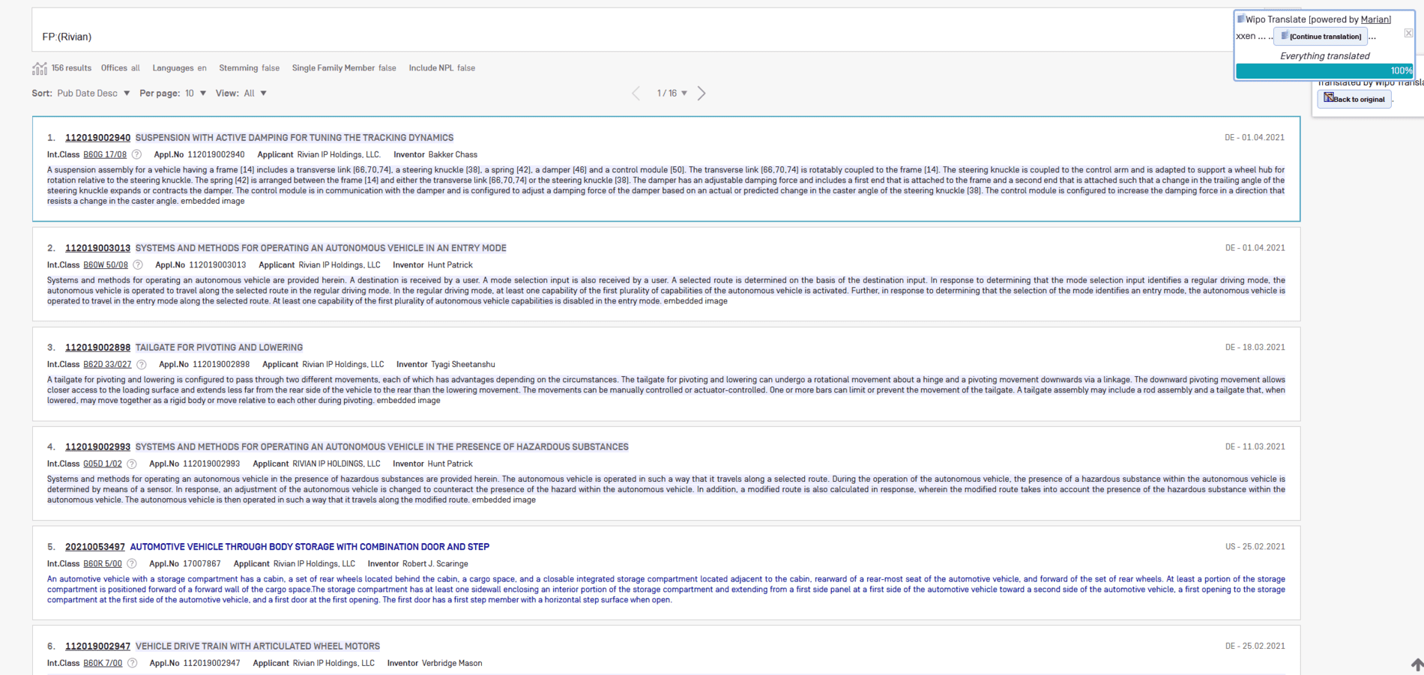Click the DE - 18.03.2021 publication date

pyautogui.click(x=1255, y=348)
